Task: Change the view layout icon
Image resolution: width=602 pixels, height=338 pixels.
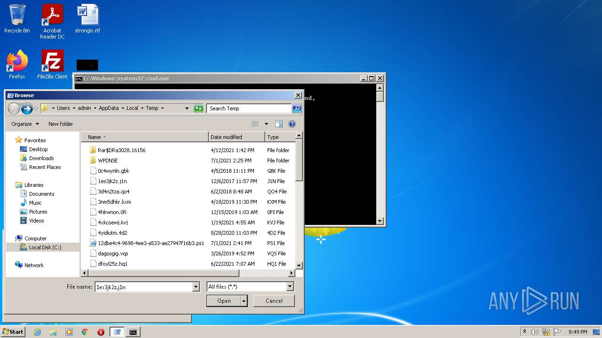Action: tap(255, 124)
